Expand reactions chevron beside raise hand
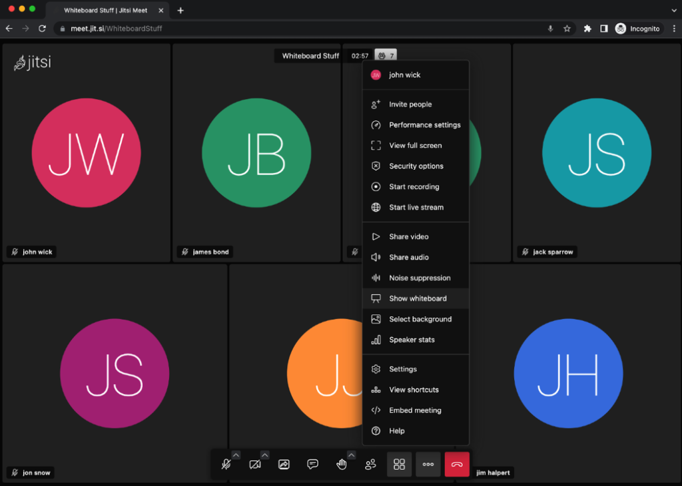The width and height of the screenshot is (682, 486). point(351,455)
